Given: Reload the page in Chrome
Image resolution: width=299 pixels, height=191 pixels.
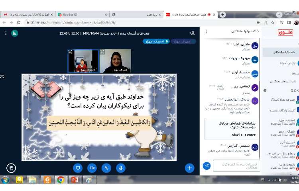Looking at the screenshot, I should (x=19, y=22).
